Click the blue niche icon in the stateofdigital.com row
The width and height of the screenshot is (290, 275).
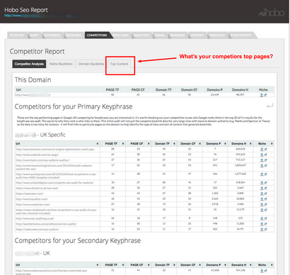(x=262, y=183)
